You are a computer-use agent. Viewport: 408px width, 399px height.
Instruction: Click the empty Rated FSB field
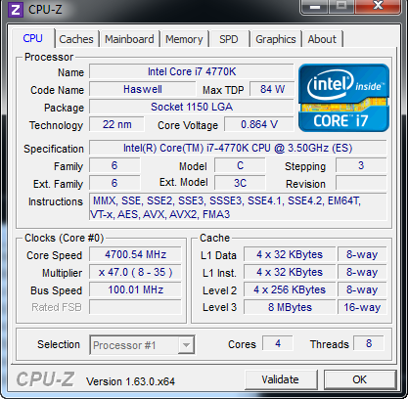pos(135,307)
